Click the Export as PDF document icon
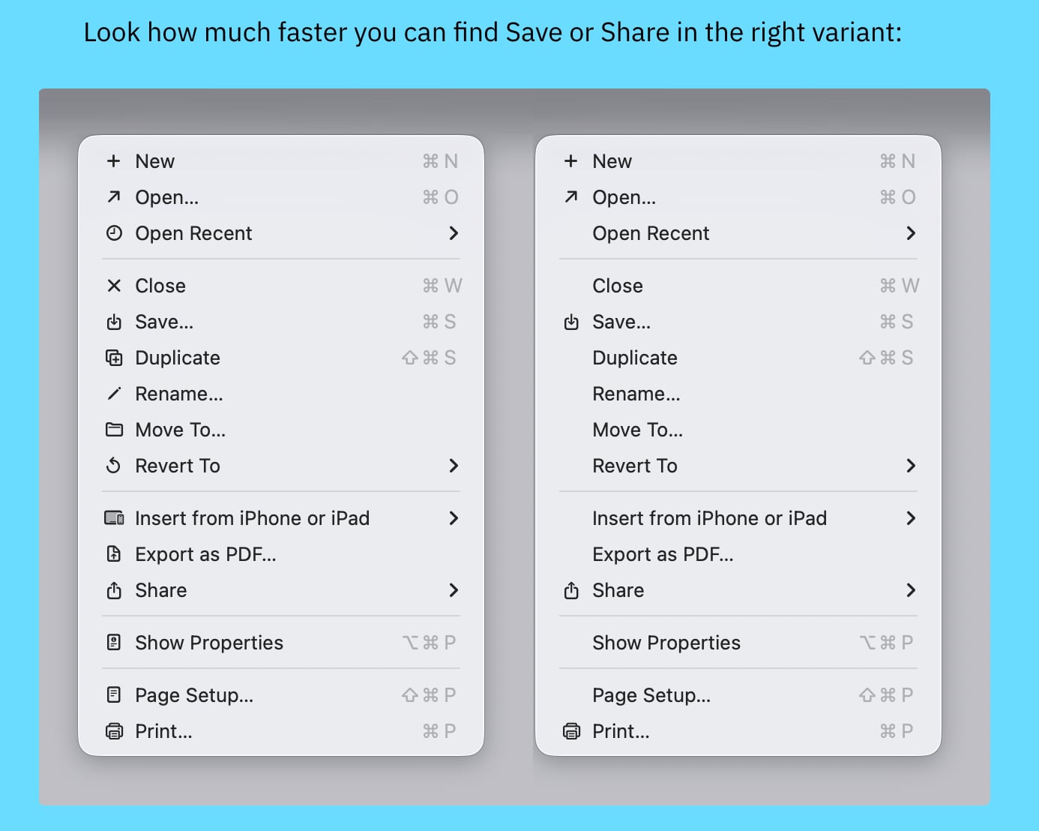The width and height of the screenshot is (1039, 831). coord(114,554)
